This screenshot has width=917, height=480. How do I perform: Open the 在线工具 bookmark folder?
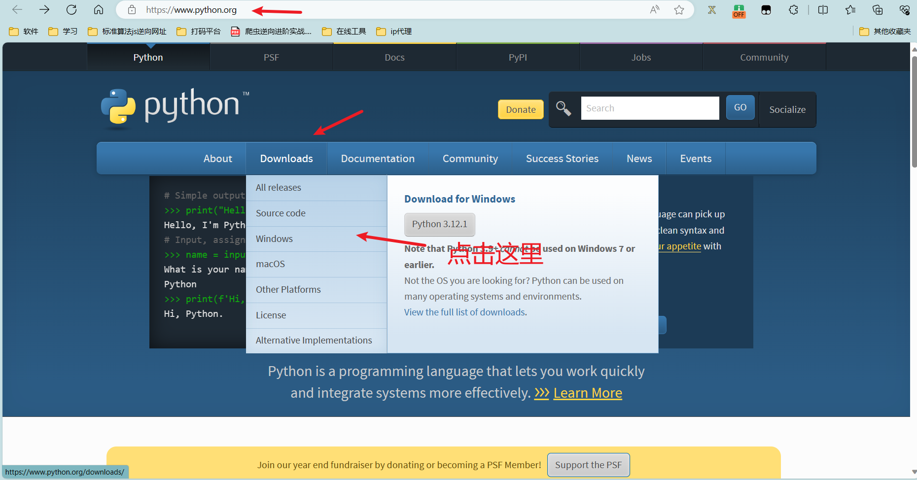coord(344,32)
